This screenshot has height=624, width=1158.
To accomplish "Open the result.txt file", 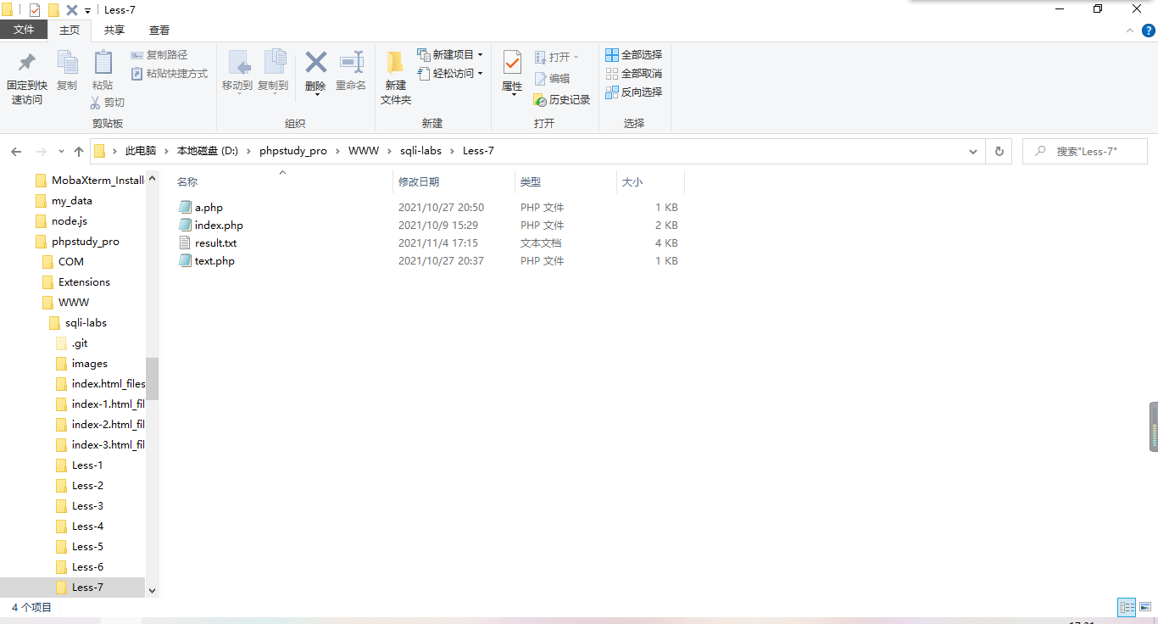I will pyautogui.click(x=216, y=242).
